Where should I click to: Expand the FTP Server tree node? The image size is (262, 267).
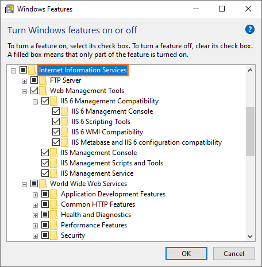24,82
